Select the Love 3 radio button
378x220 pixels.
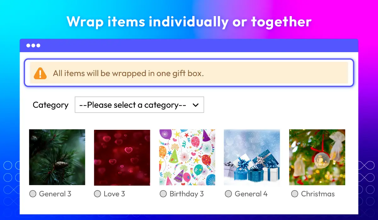coord(98,194)
